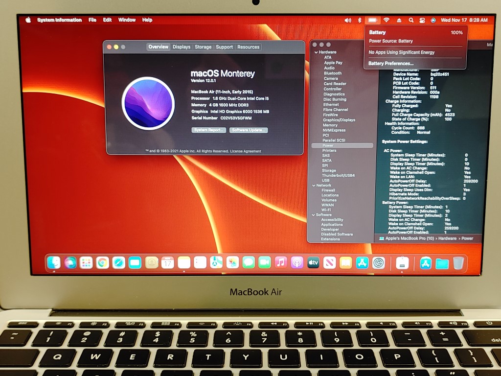The image size is (501, 376).
Task: Click the Software Update... button
Action: [x=249, y=130]
